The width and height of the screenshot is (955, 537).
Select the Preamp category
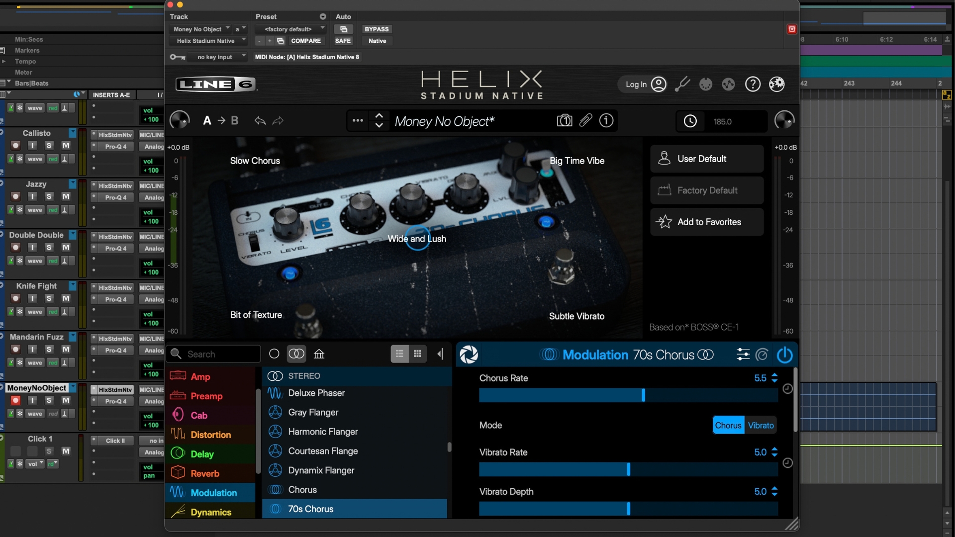[x=210, y=396]
